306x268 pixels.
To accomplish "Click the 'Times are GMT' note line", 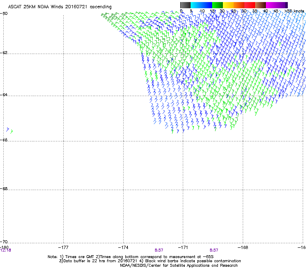I will (131, 257).
